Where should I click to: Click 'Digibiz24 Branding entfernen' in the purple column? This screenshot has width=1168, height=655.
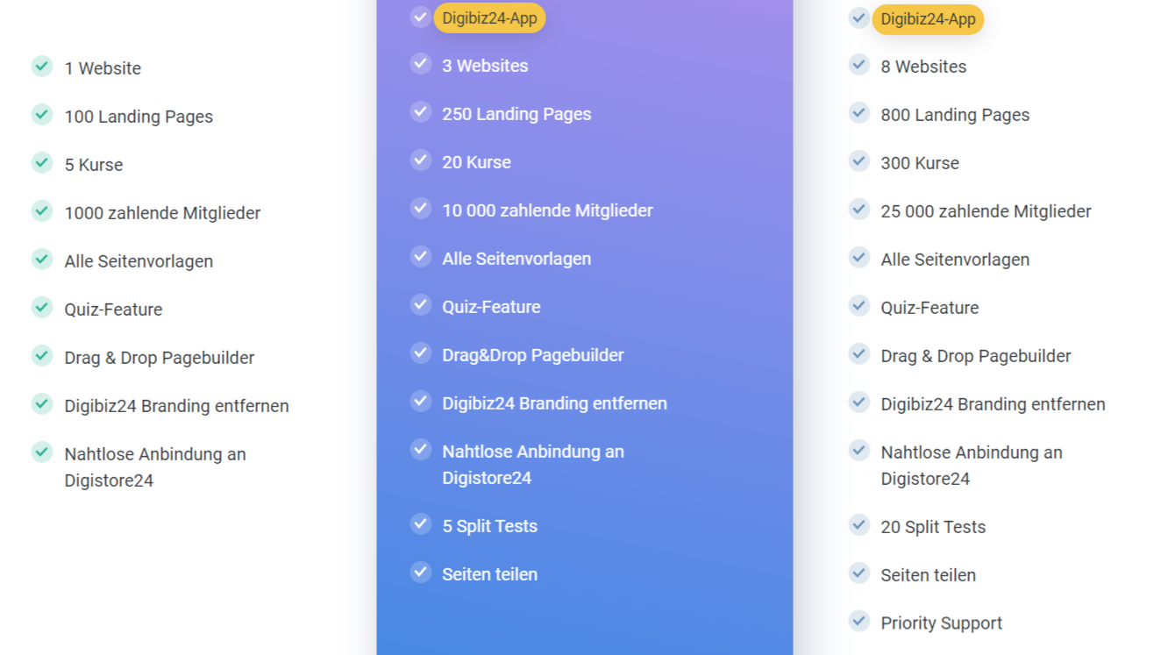coord(554,403)
